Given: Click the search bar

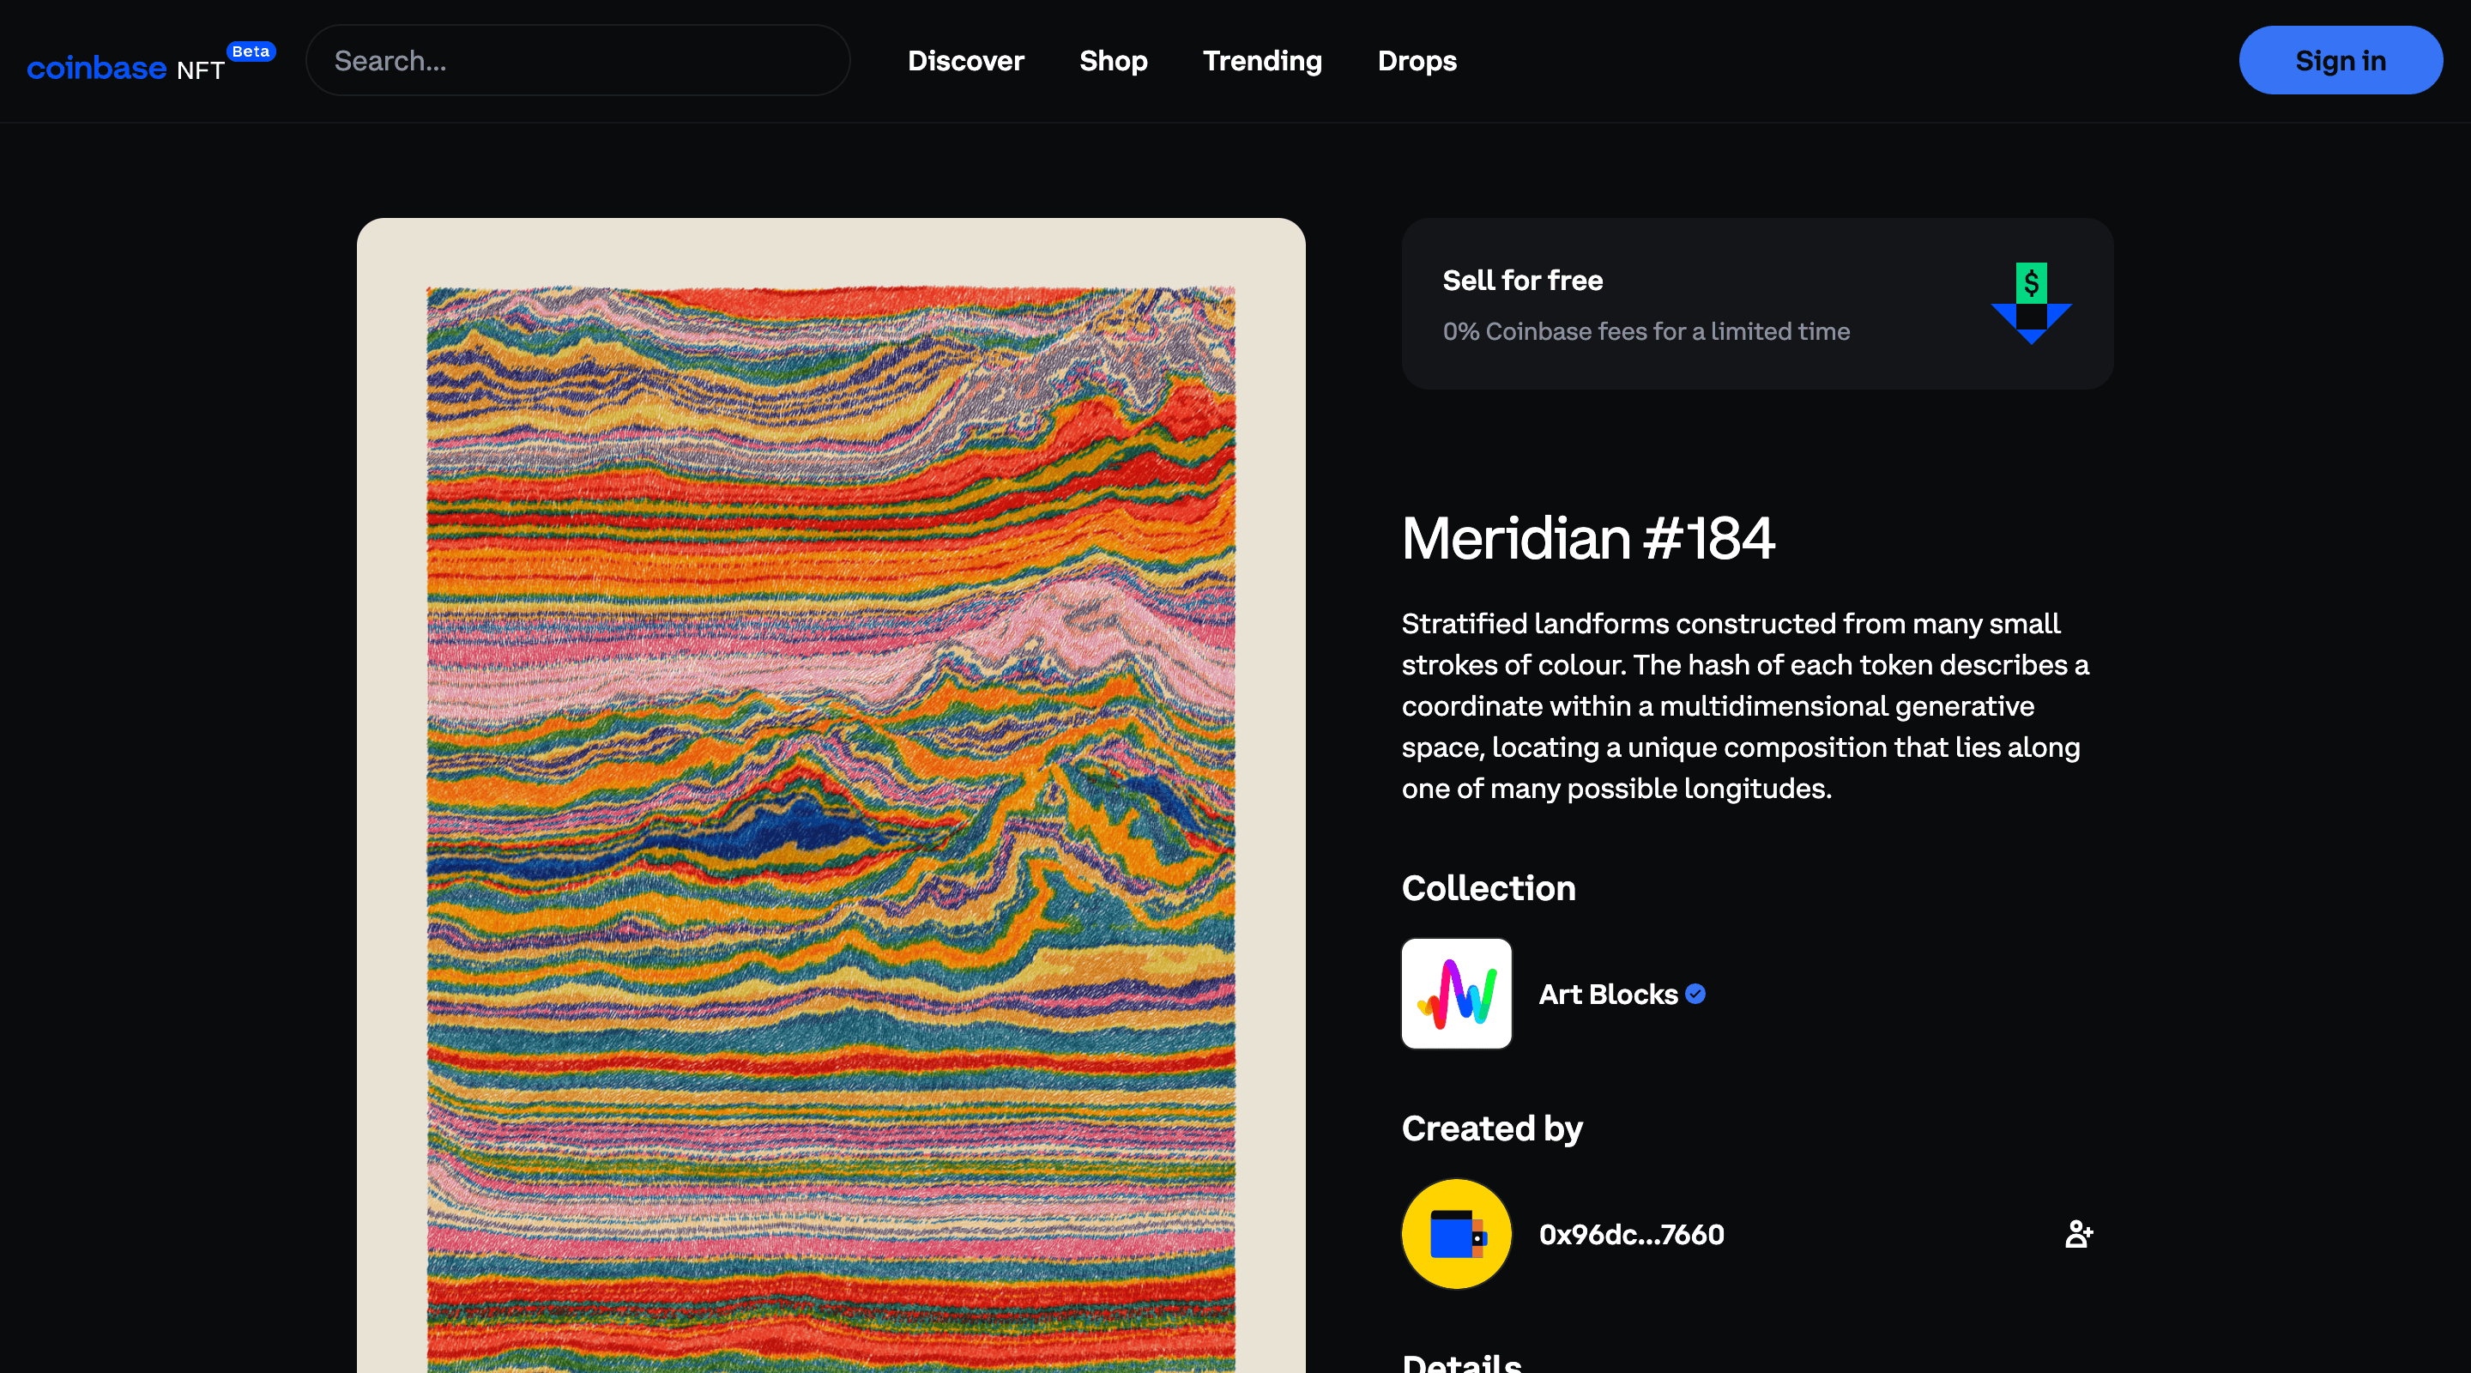Looking at the screenshot, I should (x=577, y=59).
